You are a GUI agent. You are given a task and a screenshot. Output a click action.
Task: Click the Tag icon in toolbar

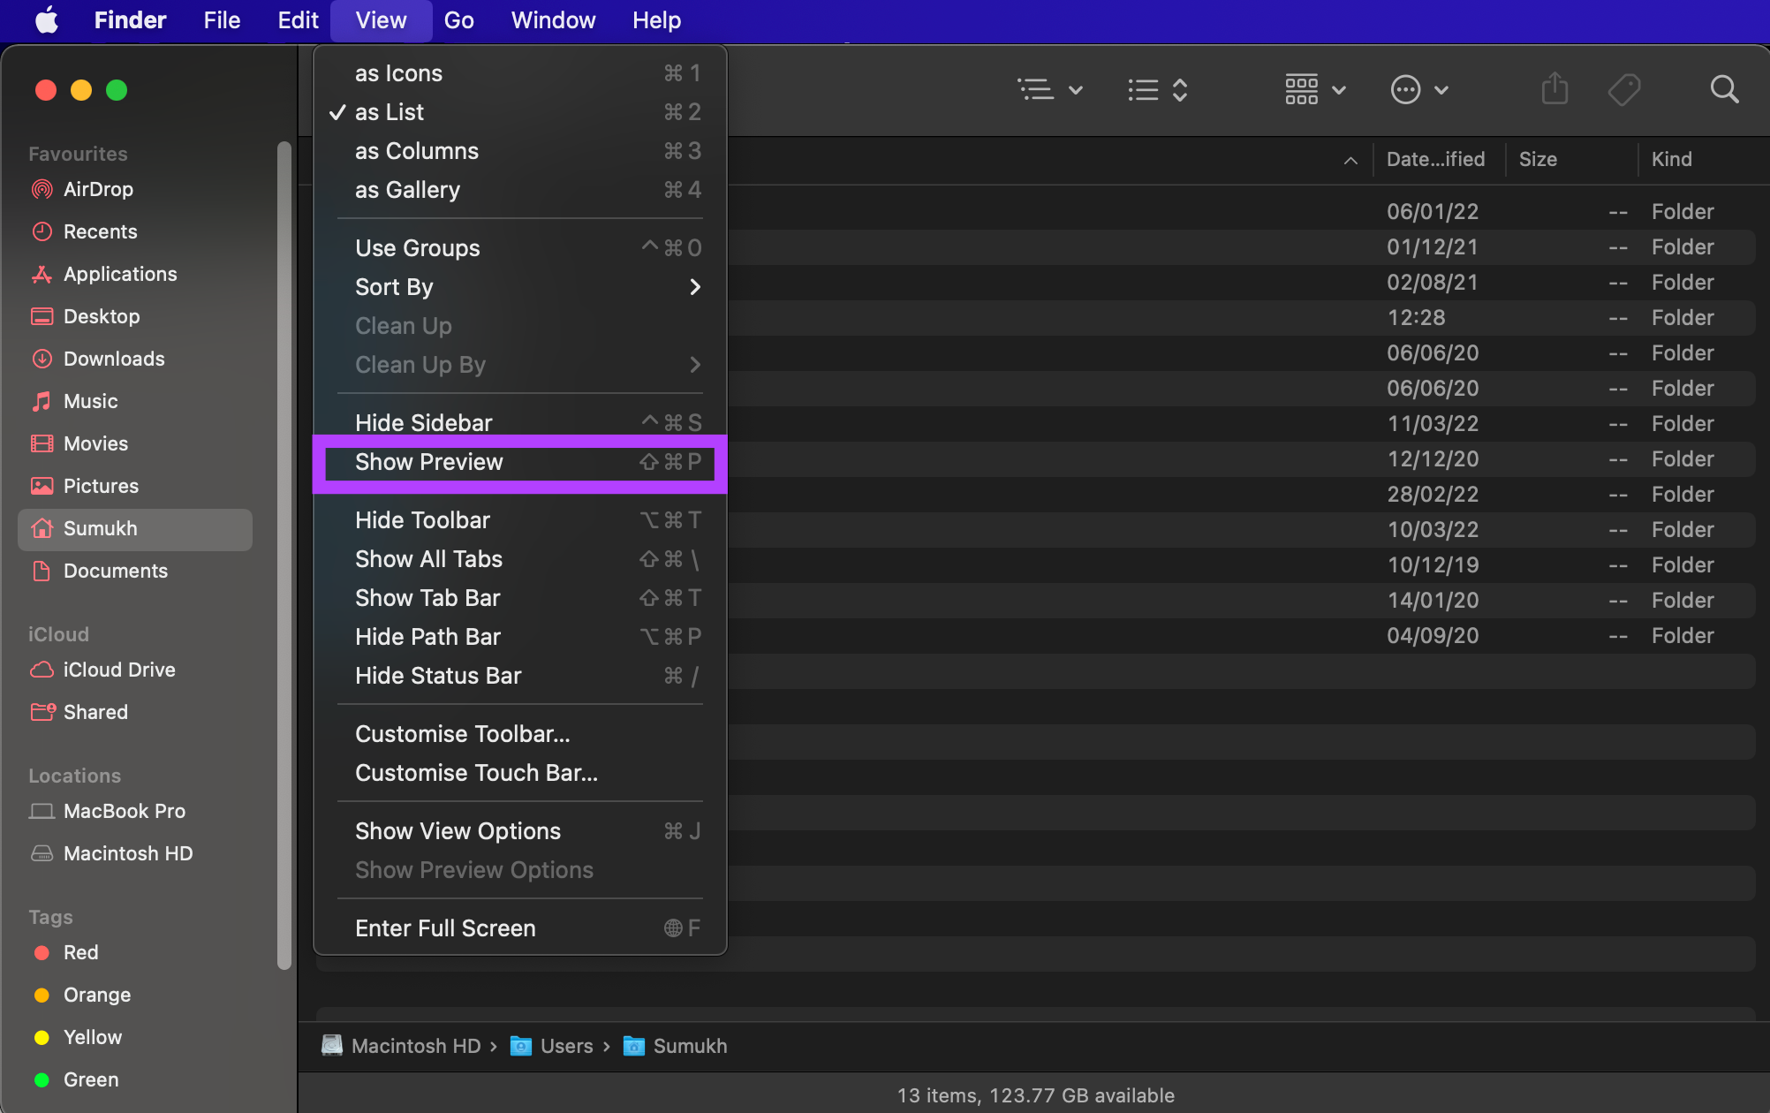(1622, 90)
